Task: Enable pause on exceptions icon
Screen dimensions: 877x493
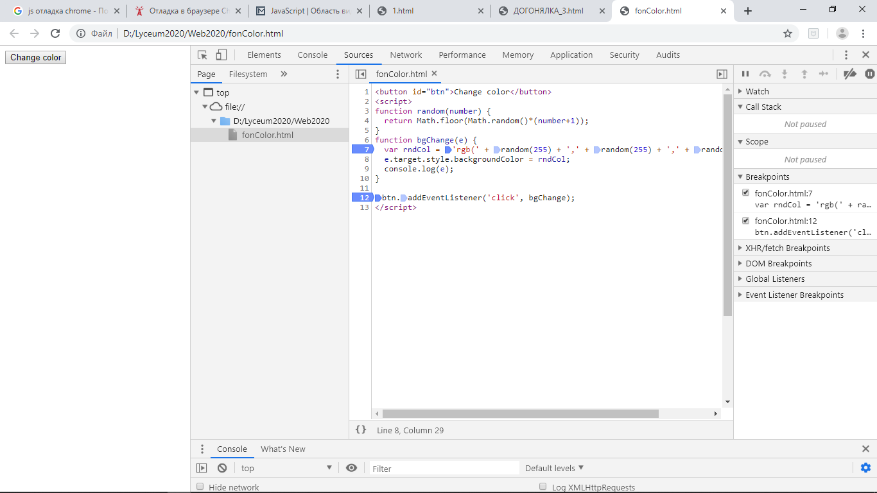Action: pyautogui.click(x=869, y=74)
